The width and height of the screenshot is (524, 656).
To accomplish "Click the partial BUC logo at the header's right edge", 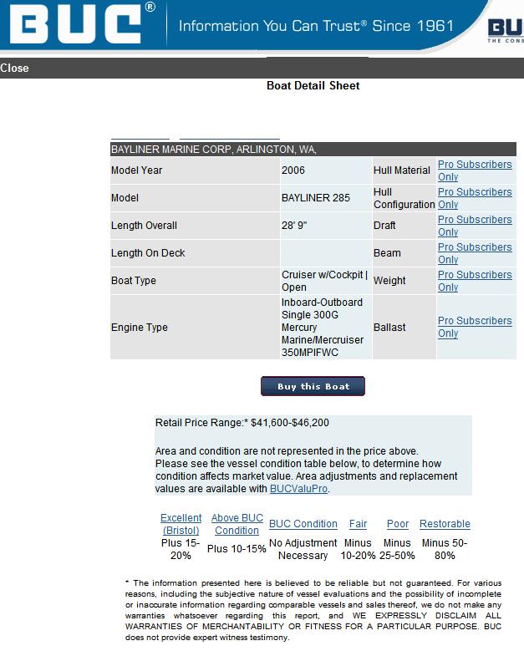I will point(506,31).
